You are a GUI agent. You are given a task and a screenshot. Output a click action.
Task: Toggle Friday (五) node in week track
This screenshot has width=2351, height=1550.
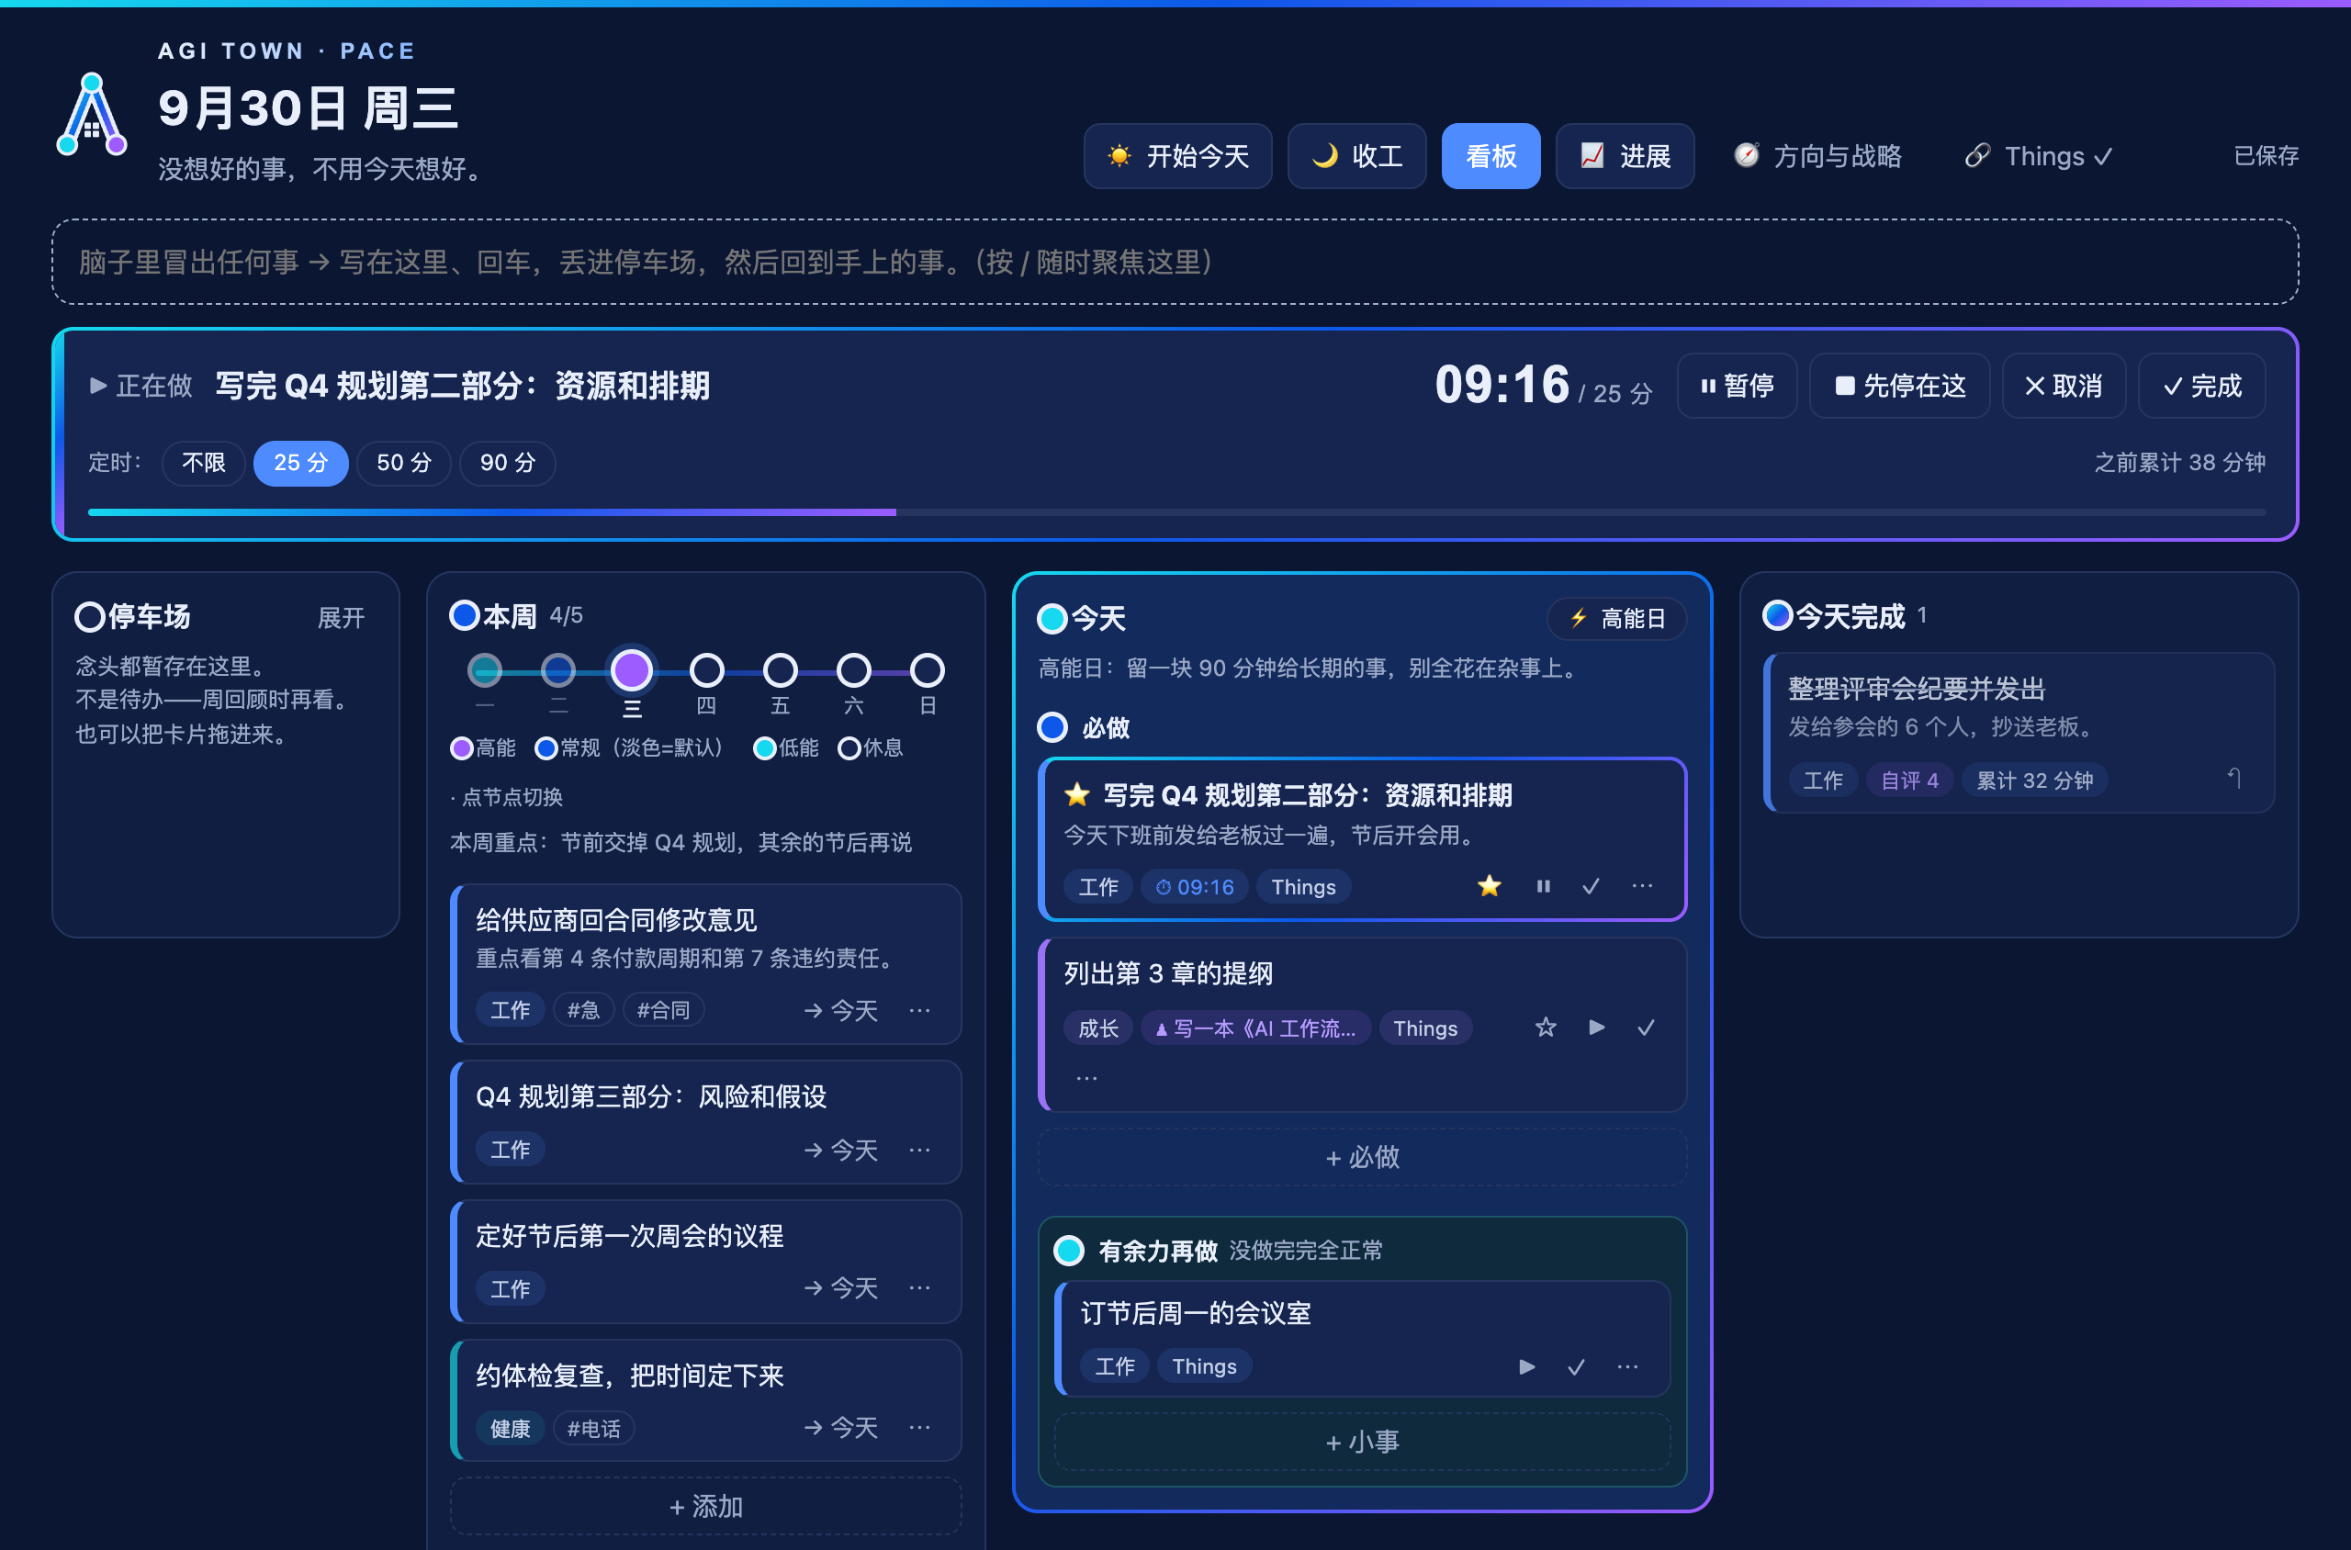pos(780,670)
